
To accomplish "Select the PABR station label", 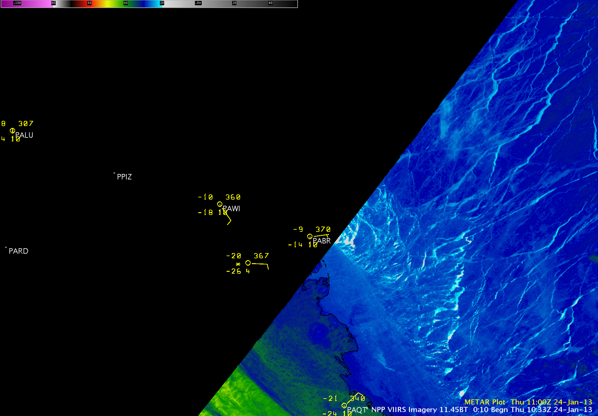I will [x=322, y=241].
